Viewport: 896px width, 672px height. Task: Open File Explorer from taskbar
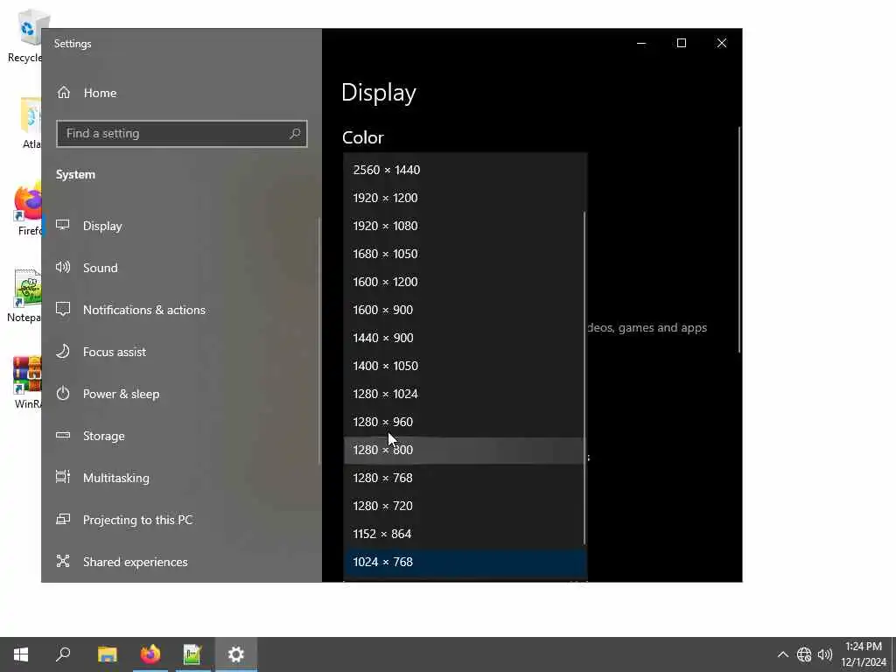coord(107,654)
